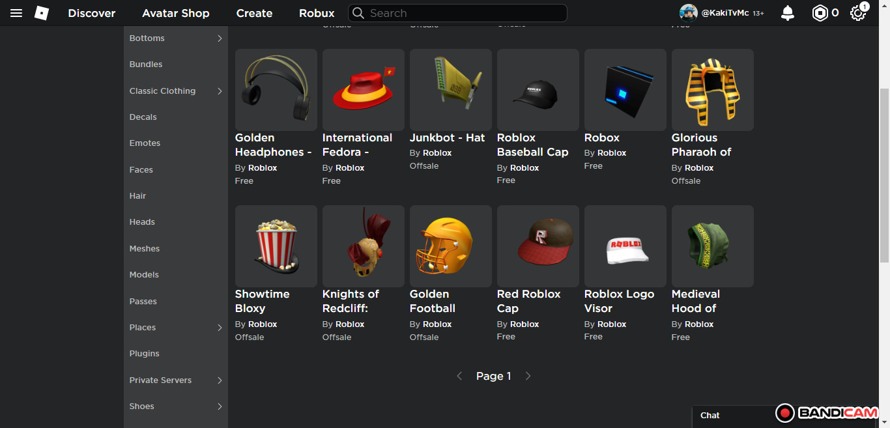Open the hamburger navigation menu
890x428 pixels.
click(x=17, y=13)
